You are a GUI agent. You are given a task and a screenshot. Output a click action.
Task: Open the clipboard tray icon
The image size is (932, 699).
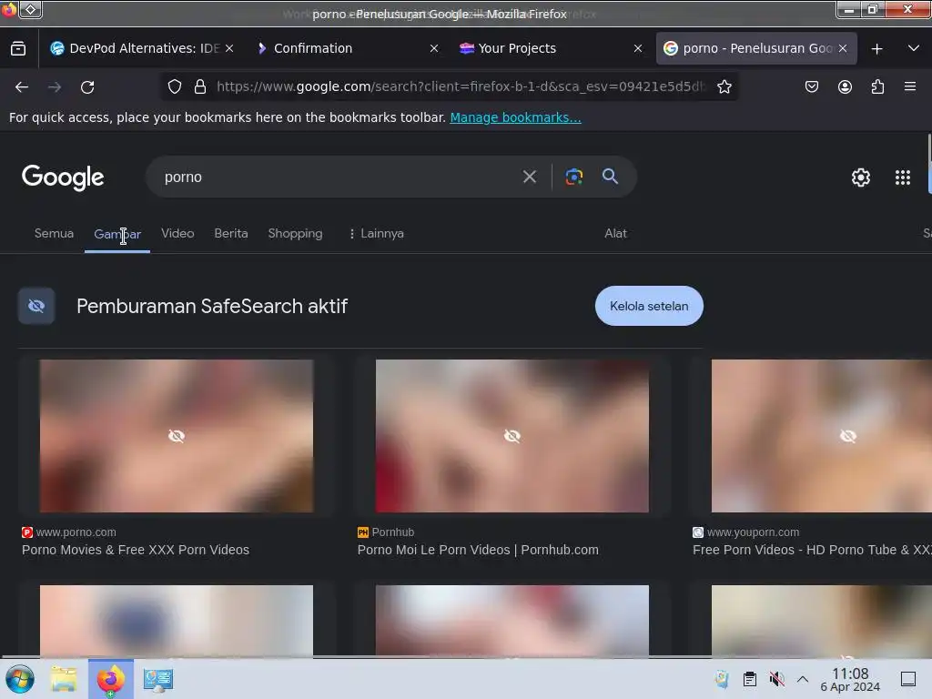(750, 679)
